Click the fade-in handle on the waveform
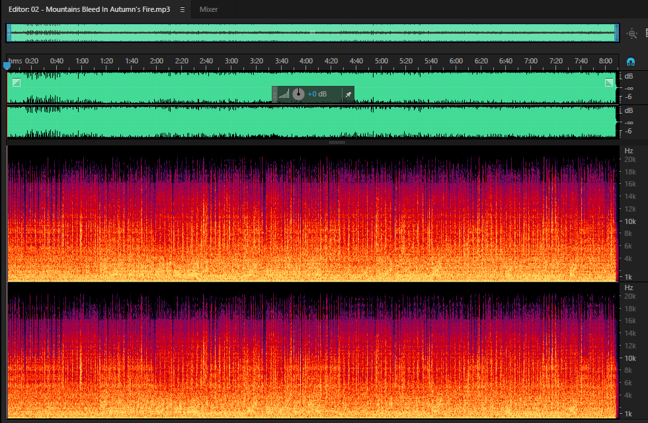This screenshot has width=648, height=423. pyautogui.click(x=17, y=83)
